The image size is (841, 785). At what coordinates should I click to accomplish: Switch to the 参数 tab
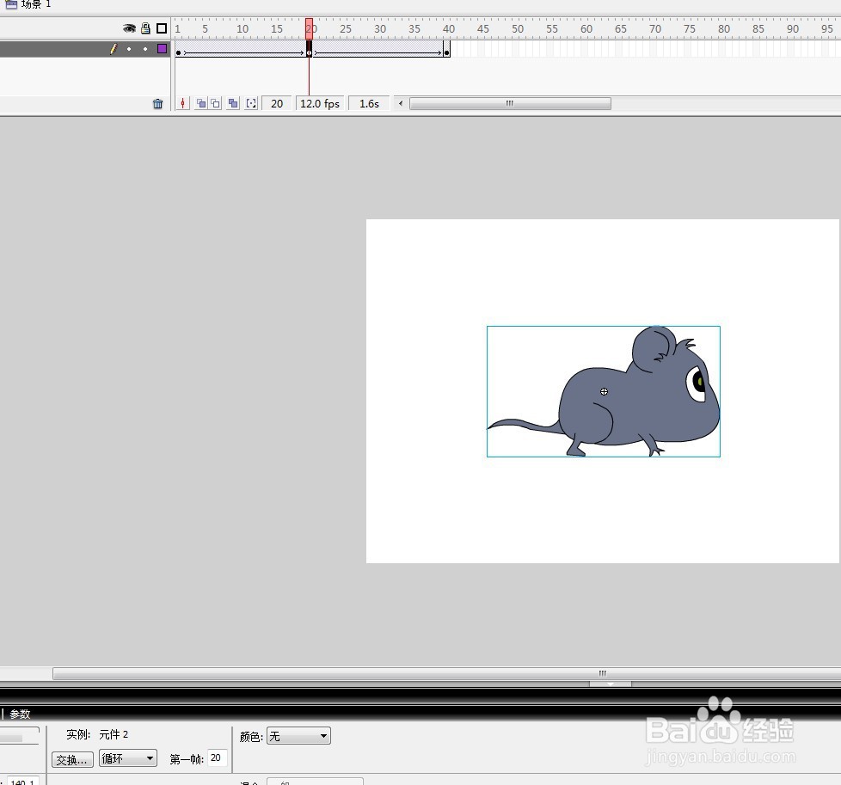pos(21,714)
